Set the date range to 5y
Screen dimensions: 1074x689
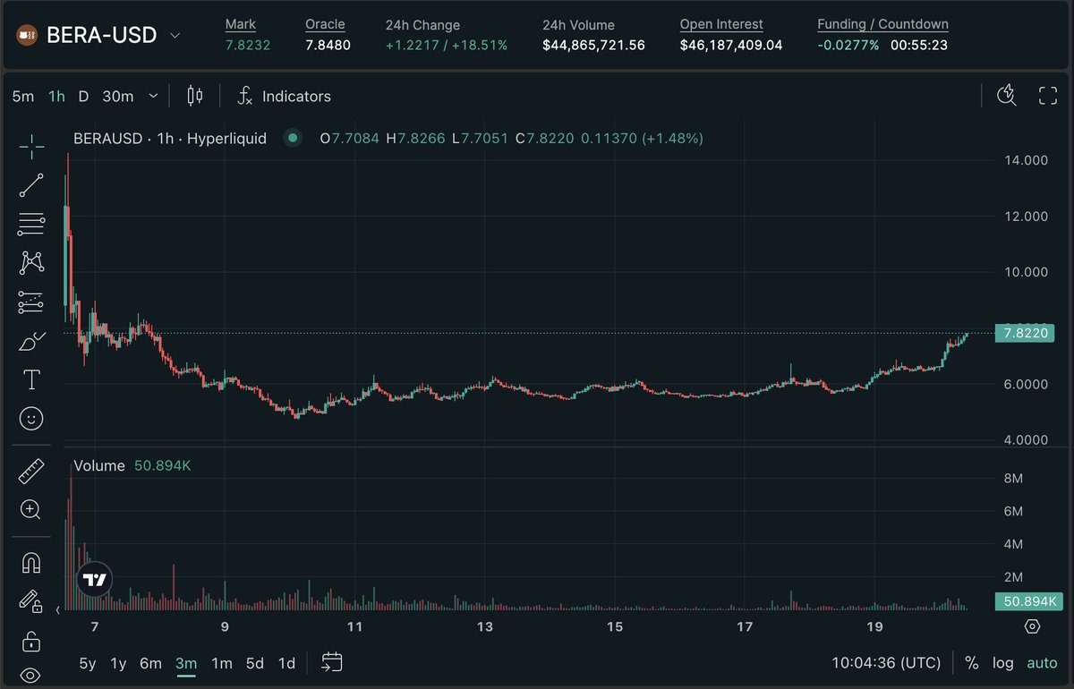88,663
